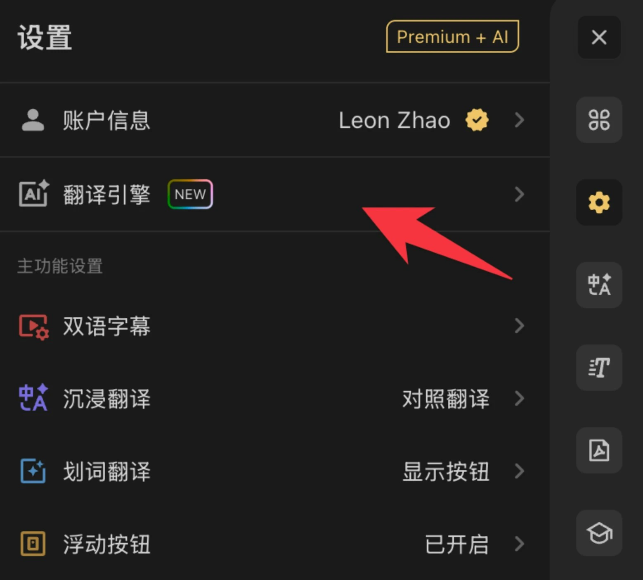This screenshot has height=580, width=643.
Task: Click the grid shortcuts icon at sidebar top
Action: (x=599, y=120)
